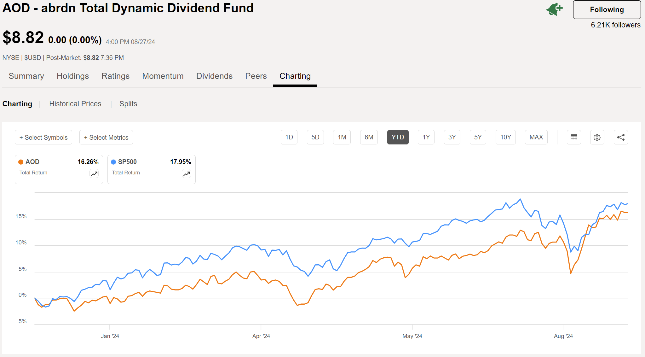
Task: Open the Holdings tab
Action: pos(72,76)
